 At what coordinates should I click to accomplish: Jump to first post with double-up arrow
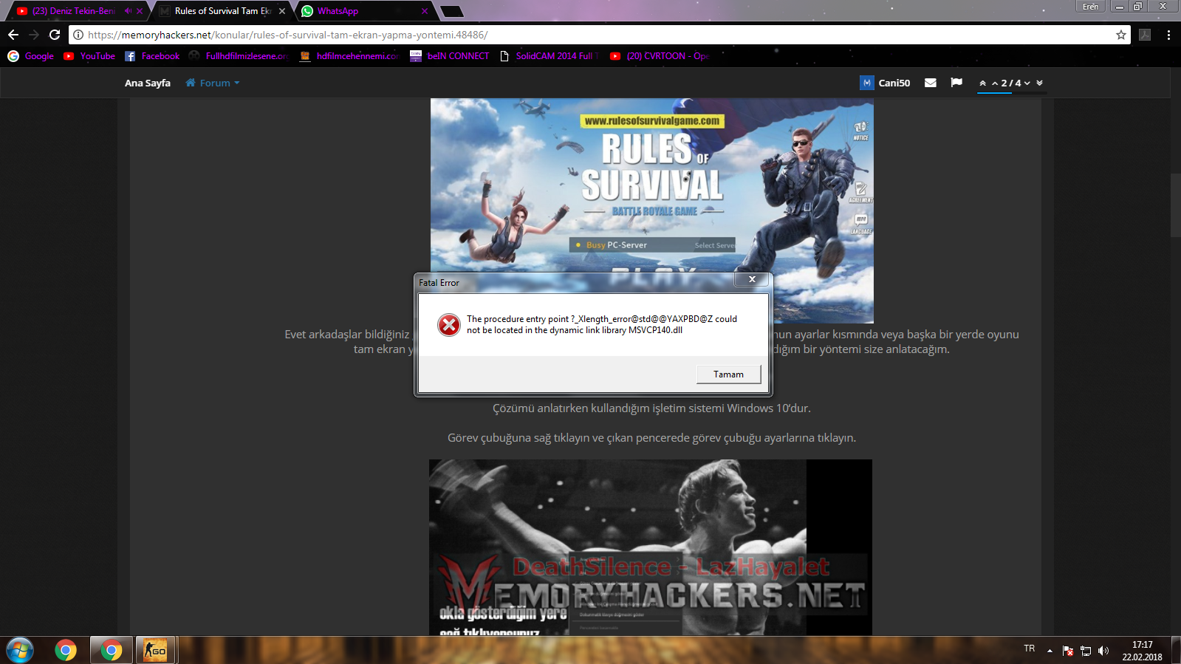pos(982,83)
